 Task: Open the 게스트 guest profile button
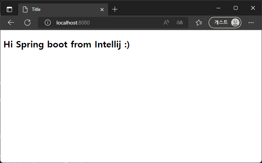click(x=225, y=23)
